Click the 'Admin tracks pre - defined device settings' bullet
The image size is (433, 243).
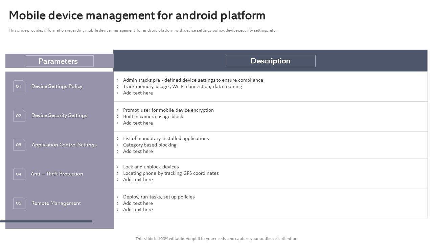pyautogui.click(x=193, y=80)
